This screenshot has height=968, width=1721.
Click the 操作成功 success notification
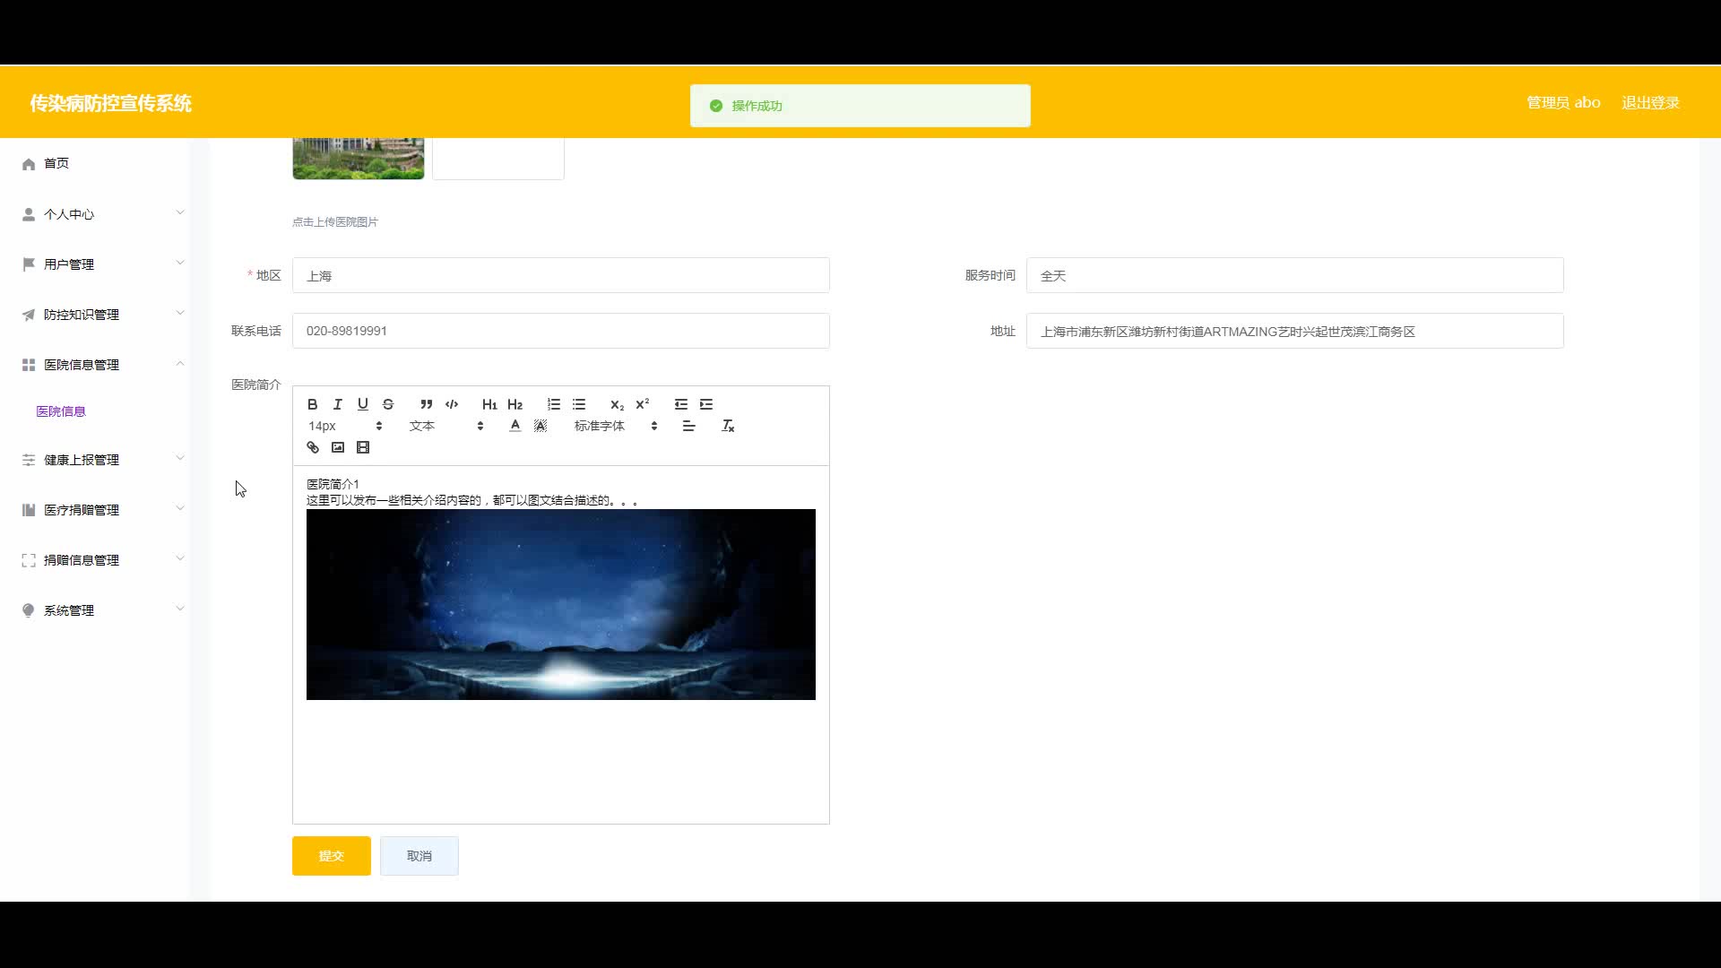(860, 106)
